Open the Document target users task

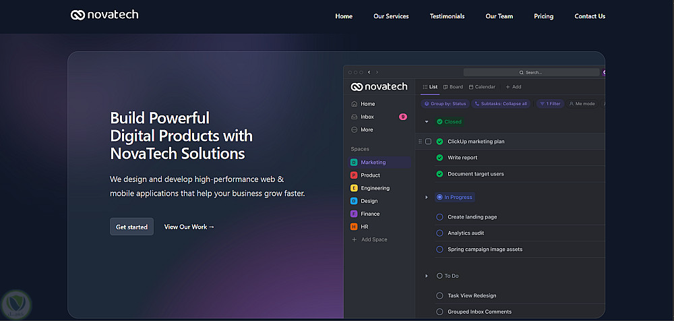click(x=476, y=174)
